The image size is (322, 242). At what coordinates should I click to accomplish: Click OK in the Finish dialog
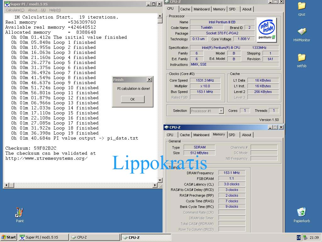click(x=133, y=99)
